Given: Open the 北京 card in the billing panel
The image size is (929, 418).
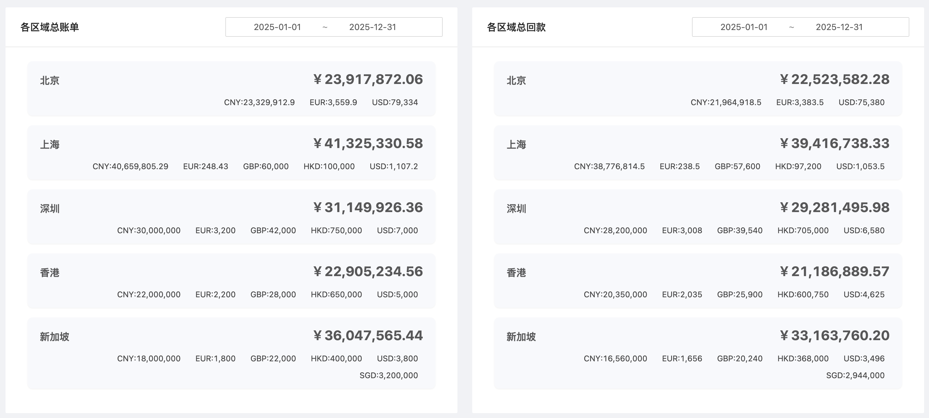Looking at the screenshot, I should [x=231, y=89].
